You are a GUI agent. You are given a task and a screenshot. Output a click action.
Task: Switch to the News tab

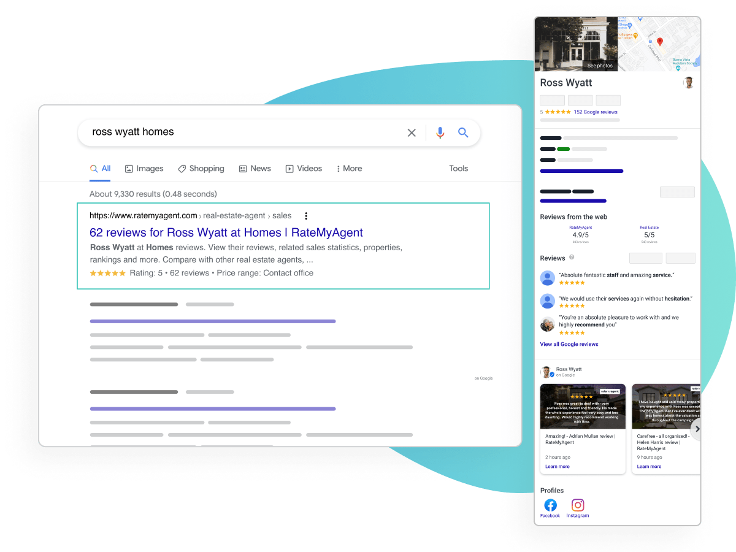tap(255, 169)
